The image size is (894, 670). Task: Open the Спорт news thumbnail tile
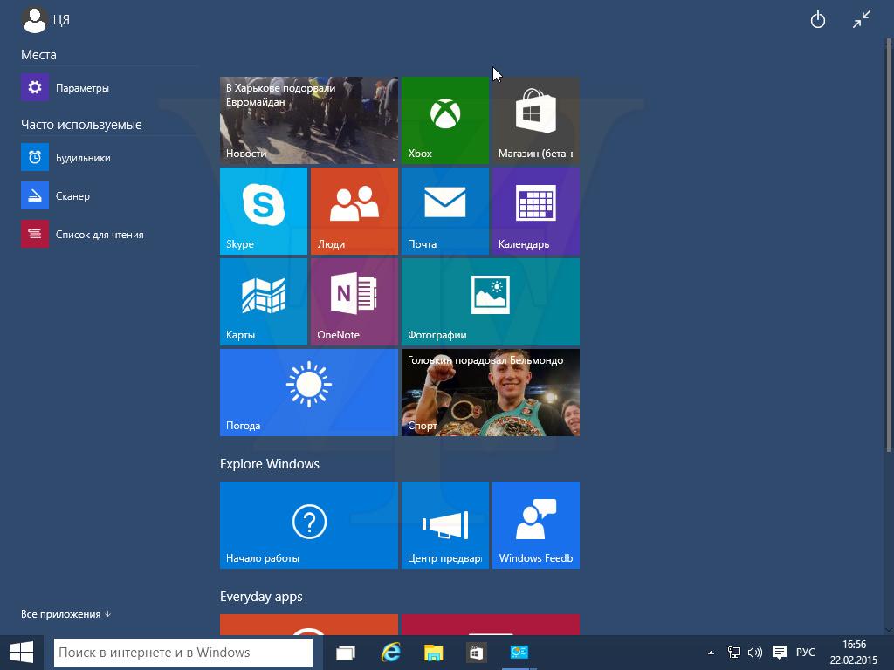click(490, 393)
